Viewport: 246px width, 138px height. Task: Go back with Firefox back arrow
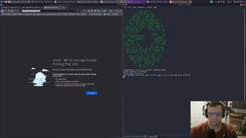coord(2,11)
